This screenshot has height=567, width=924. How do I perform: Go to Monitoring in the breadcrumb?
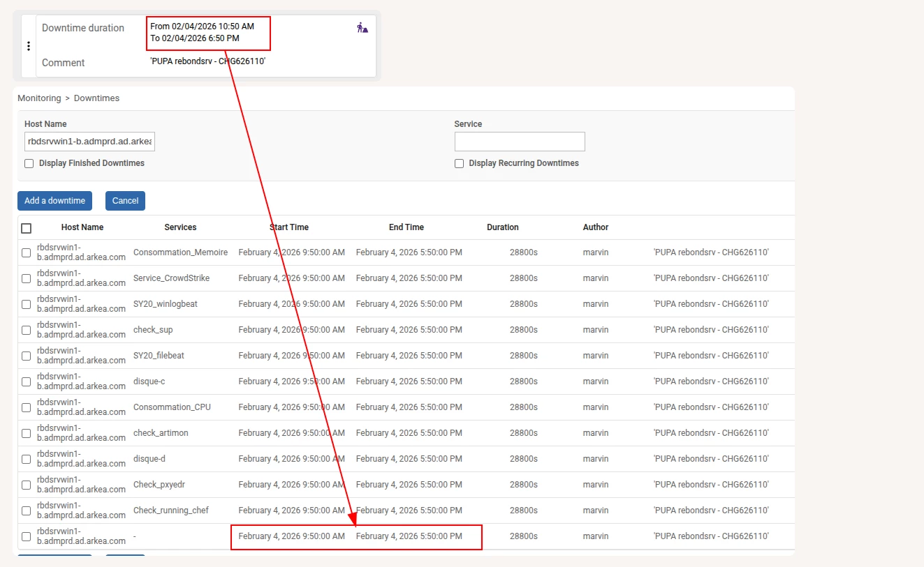pyautogui.click(x=39, y=98)
